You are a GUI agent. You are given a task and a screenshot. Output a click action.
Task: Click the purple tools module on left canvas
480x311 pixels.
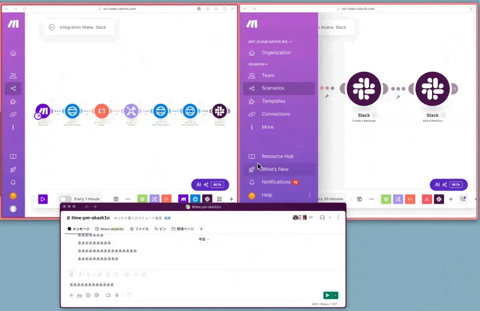click(131, 111)
